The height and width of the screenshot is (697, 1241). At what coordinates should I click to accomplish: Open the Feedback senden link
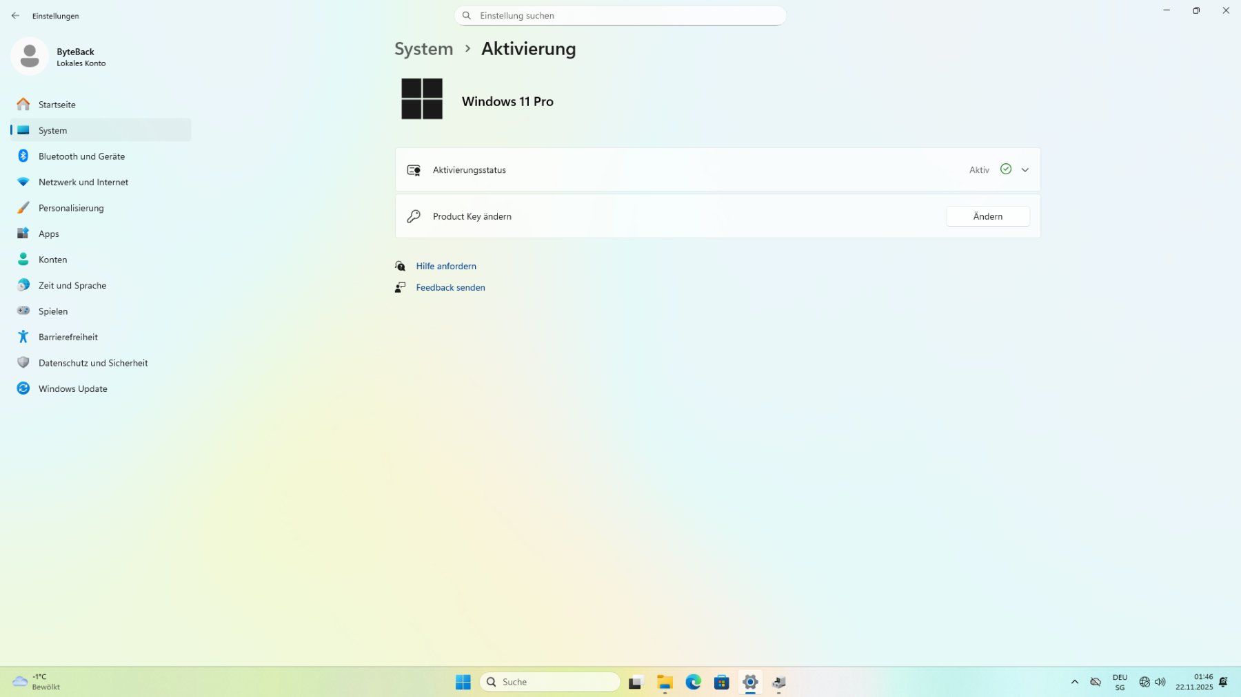click(x=450, y=287)
